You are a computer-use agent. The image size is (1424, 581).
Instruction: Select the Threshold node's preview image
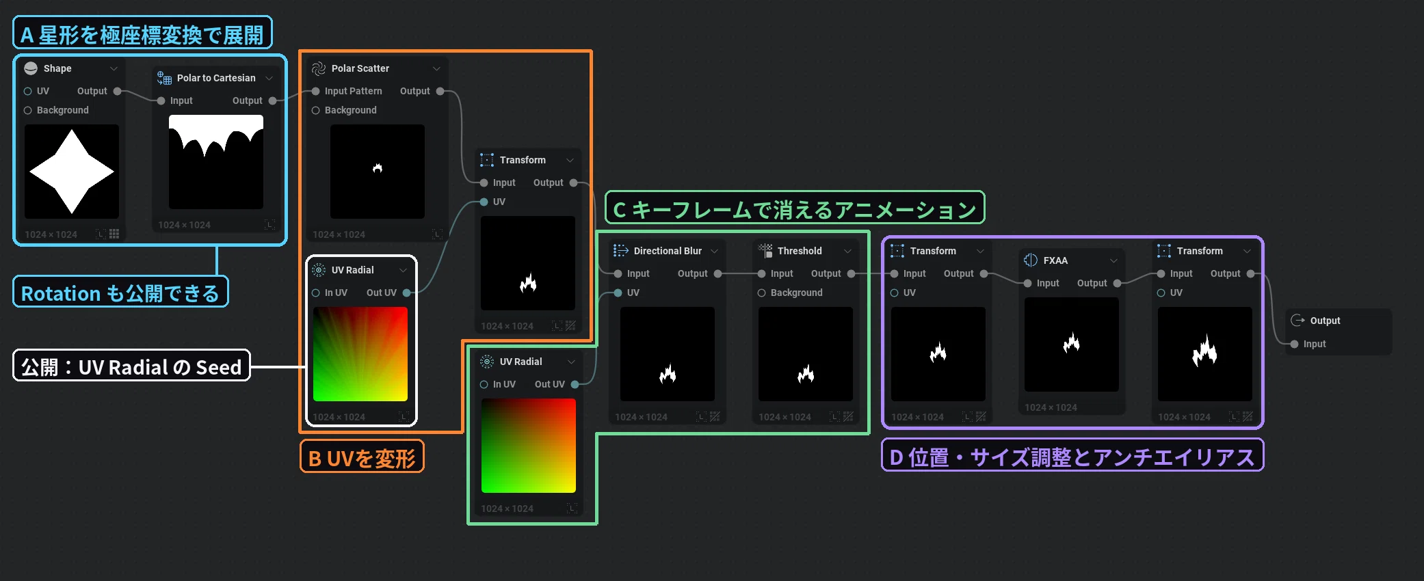click(806, 354)
